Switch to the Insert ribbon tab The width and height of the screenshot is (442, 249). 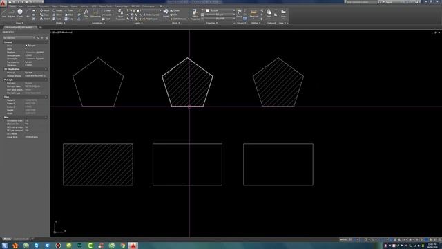click(x=21, y=6)
